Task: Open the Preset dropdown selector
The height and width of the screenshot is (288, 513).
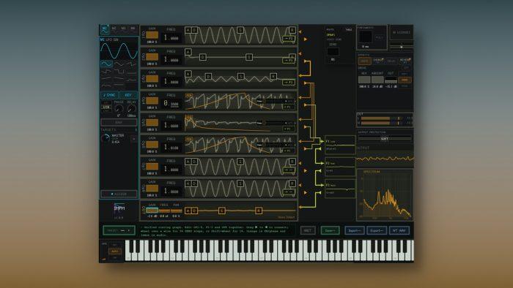Action: pyautogui.click(x=119, y=230)
